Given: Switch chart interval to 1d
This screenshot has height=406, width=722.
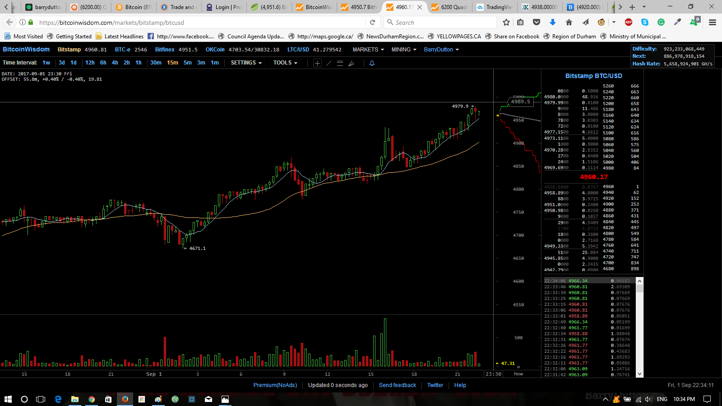Looking at the screenshot, I should point(74,63).
